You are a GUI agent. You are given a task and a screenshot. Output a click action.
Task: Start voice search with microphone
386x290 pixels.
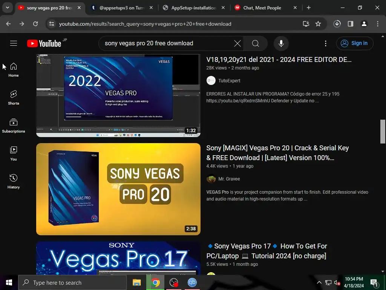281,43
